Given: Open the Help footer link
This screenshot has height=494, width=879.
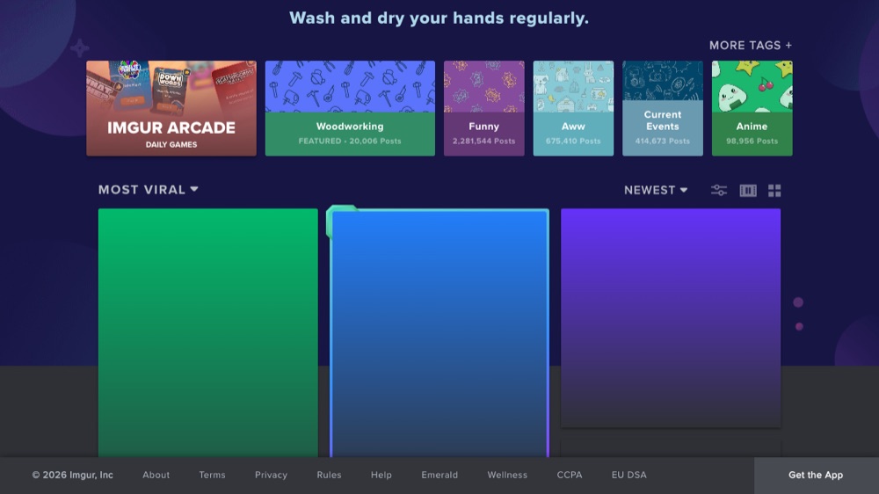Looking at the screenshot, I should tap(381, 475).
